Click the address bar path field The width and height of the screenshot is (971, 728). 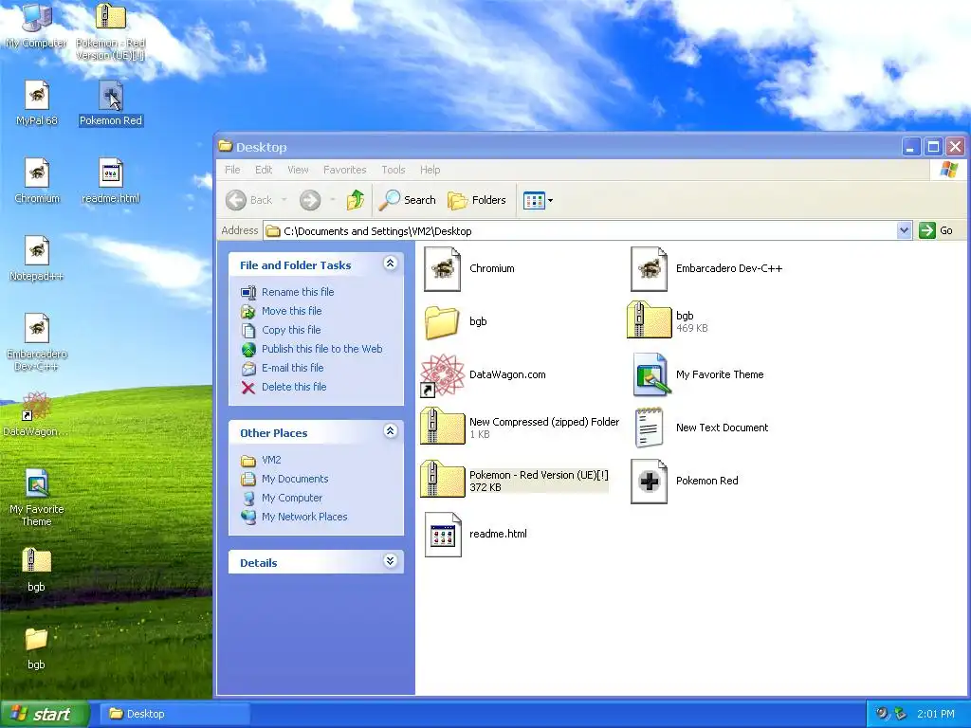click(579, 231)
